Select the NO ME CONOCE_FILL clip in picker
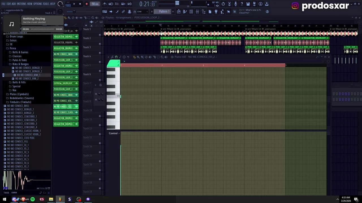The image size is (362, 203). click(x=66, y=107)
